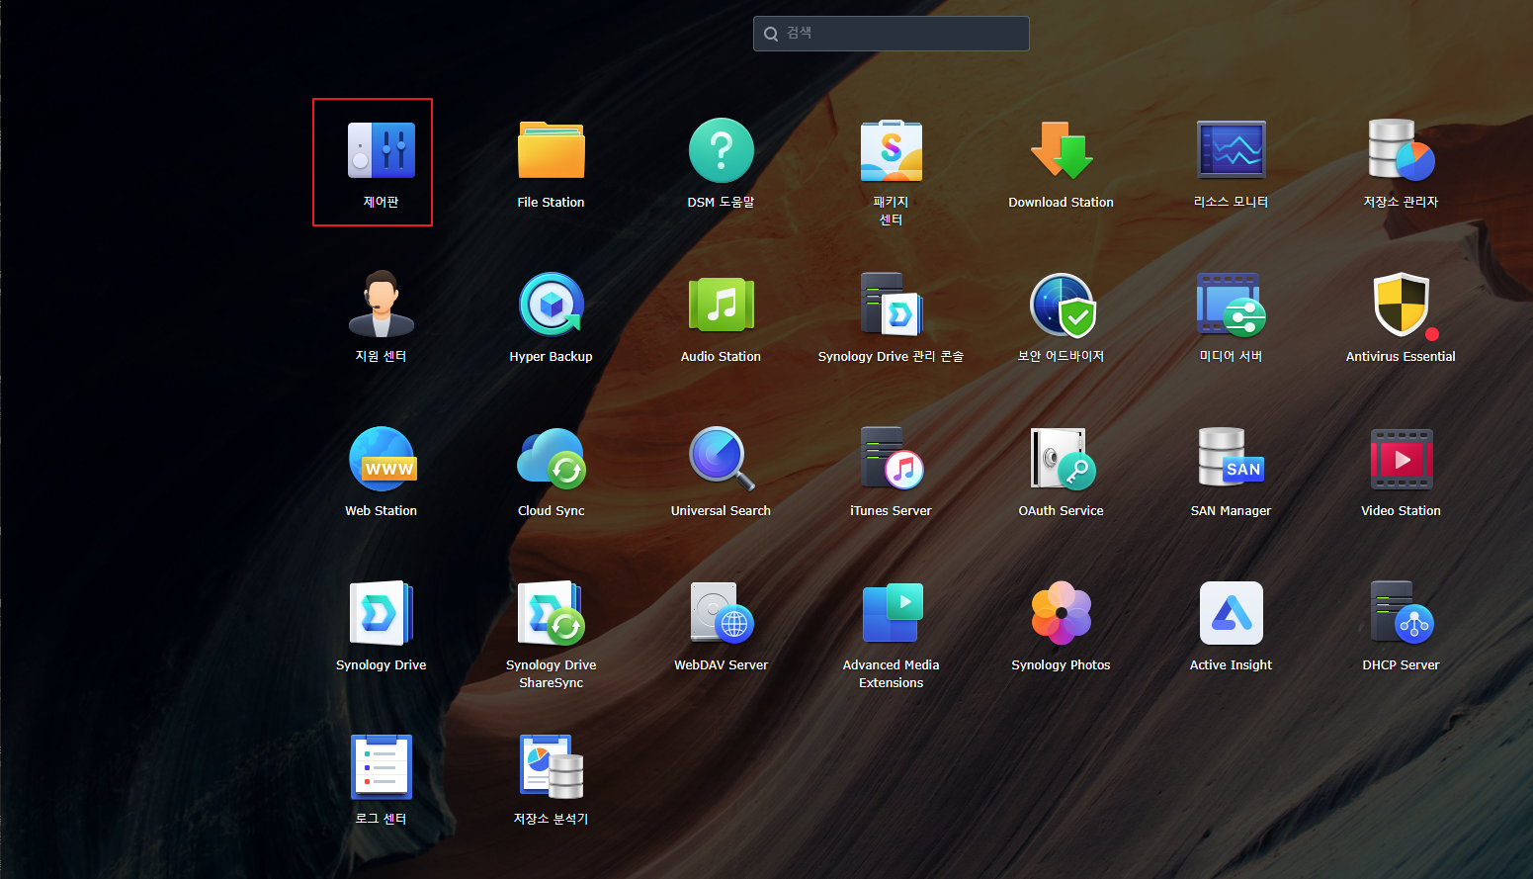
Task: Launch 저장소 분석기 storage analyzer
Action: pyautogui.click(x=552, y=767)
